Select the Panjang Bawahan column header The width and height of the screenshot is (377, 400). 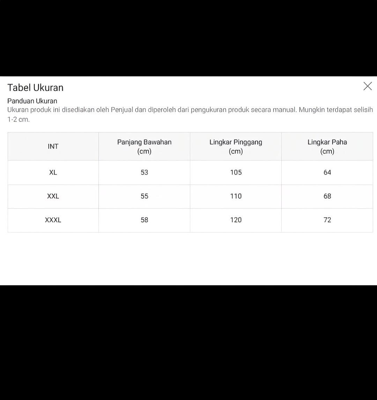(144, 147)
